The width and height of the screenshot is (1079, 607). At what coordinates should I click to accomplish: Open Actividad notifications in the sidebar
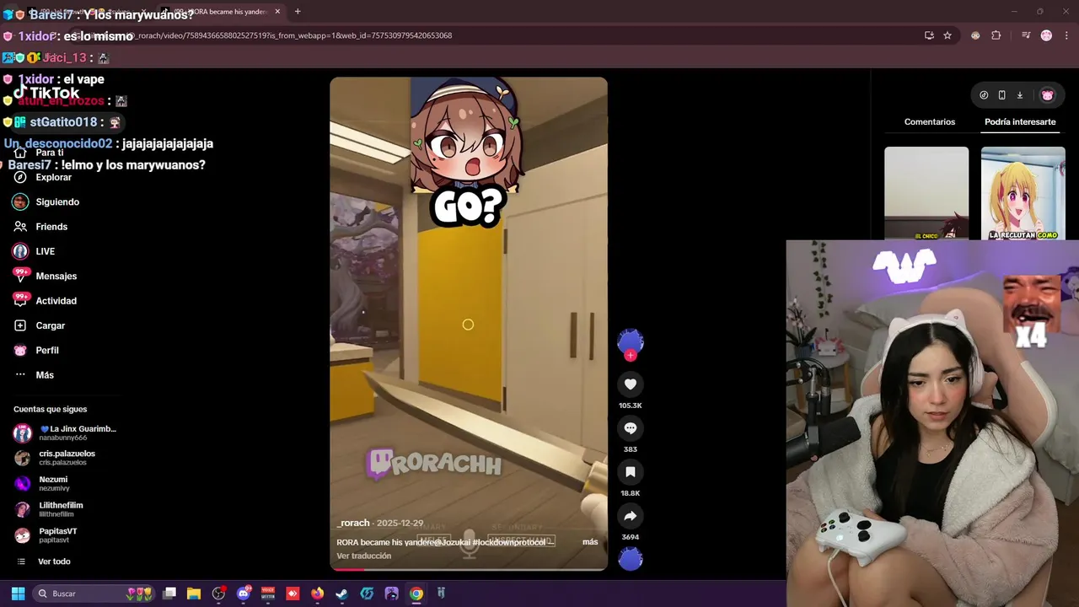pos(56,301)
